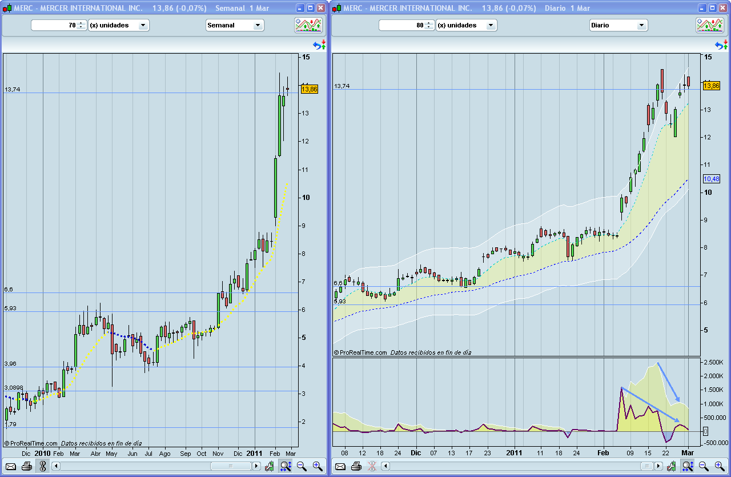The image size is (731, 477).
Task: Click the 3,0898 level label on the weekly chart
Action: 14,388
